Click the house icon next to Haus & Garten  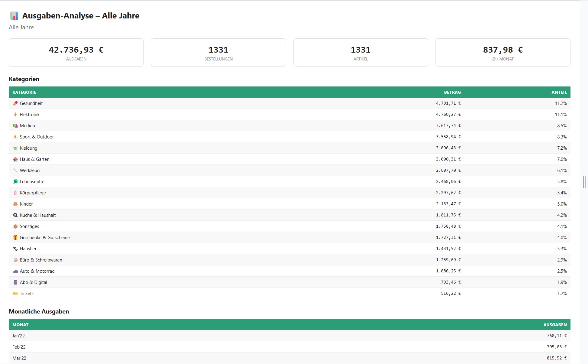15,159
